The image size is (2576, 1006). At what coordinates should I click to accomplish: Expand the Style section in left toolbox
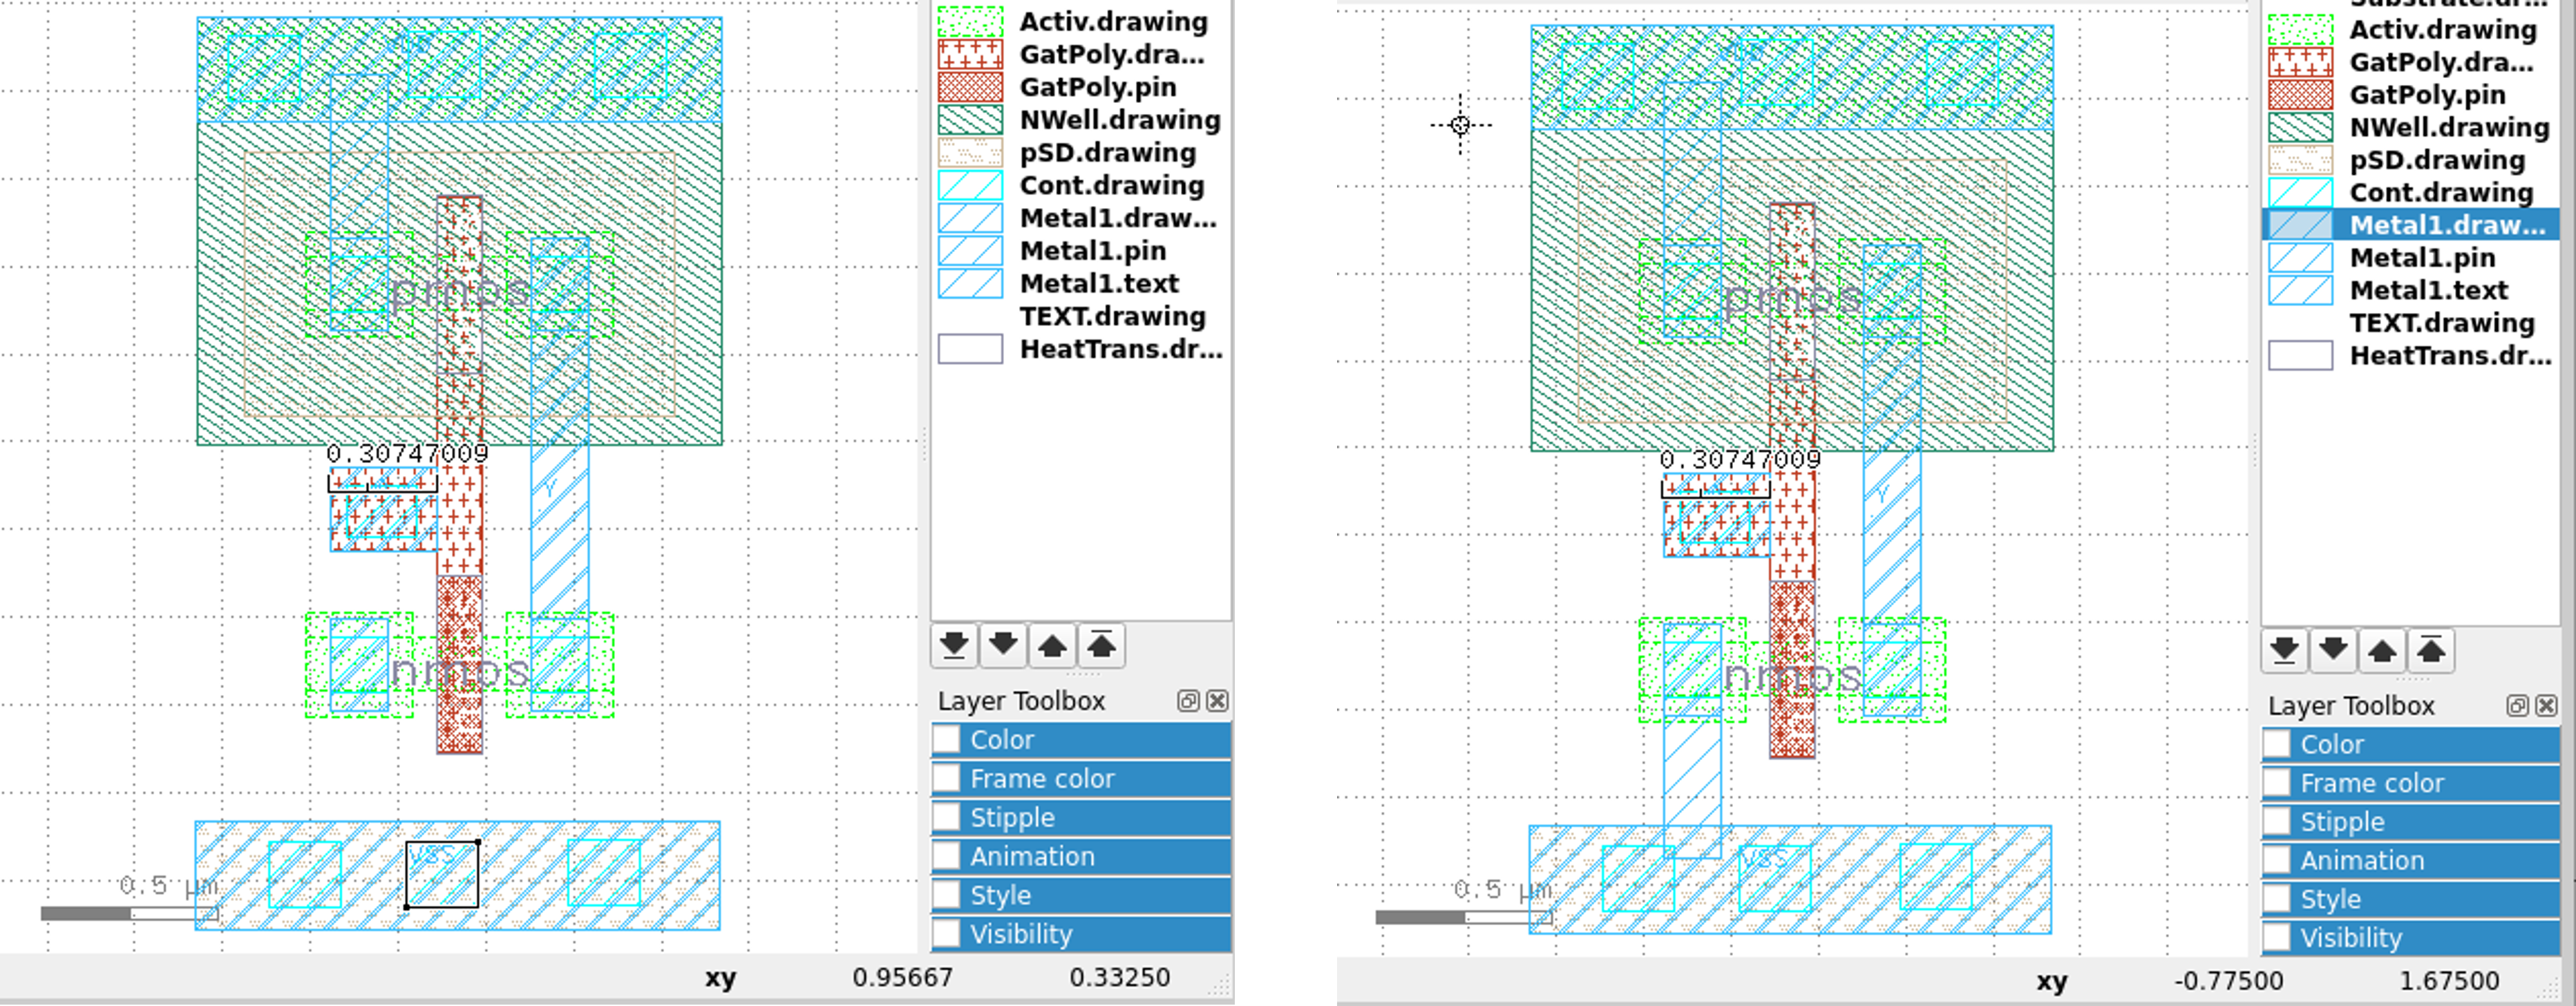(1000, 895)
